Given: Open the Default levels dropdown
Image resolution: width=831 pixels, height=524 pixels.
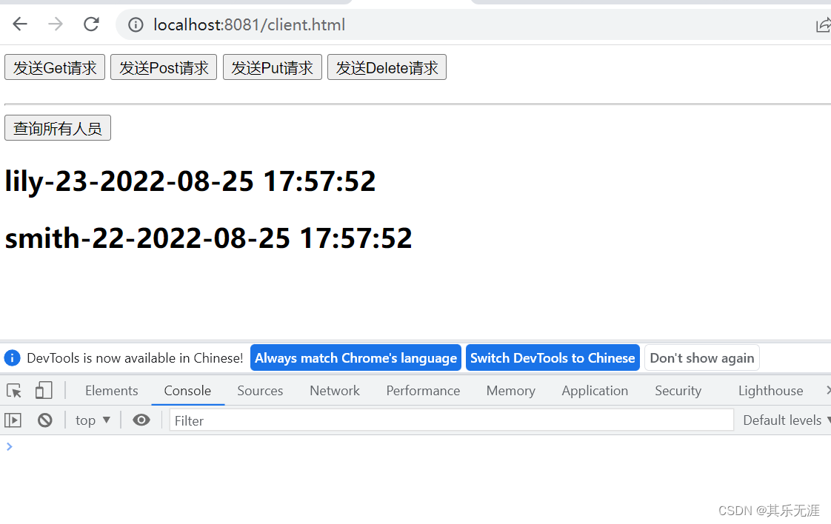Looking at the screenshot, I should [x=787, y=420].
